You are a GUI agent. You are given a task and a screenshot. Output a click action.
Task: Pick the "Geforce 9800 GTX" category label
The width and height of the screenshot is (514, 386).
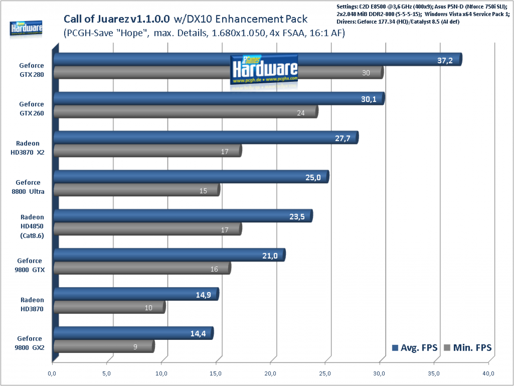pos(30,265)
